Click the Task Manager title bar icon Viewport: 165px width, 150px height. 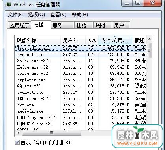8,5
